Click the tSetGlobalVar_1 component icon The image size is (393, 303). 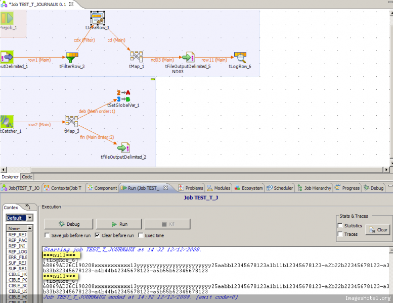[x=123, y=95]
